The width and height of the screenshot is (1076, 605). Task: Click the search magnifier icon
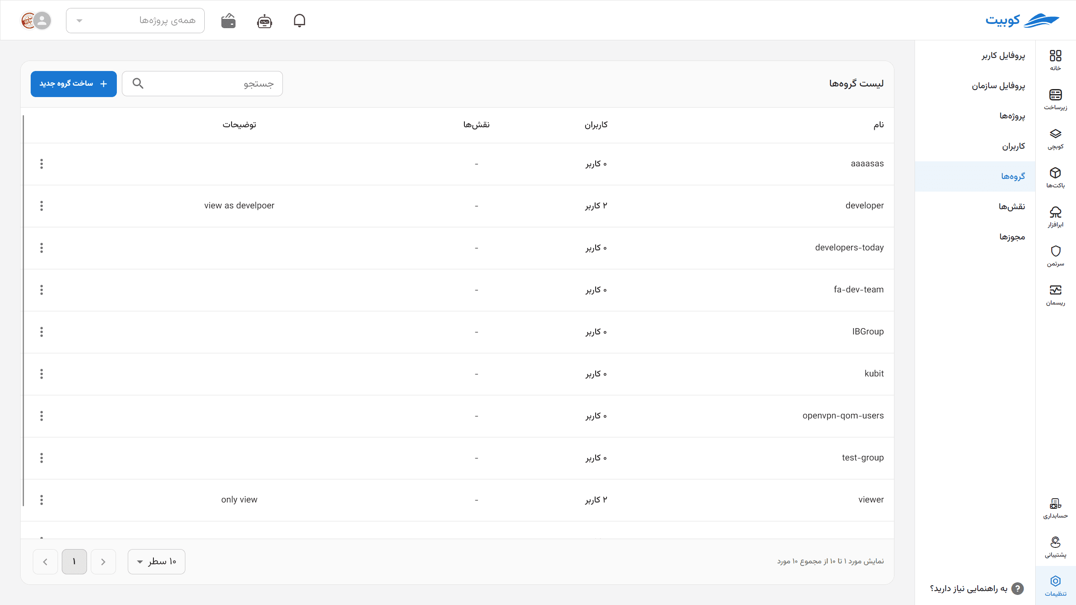(x=138, y=84)
